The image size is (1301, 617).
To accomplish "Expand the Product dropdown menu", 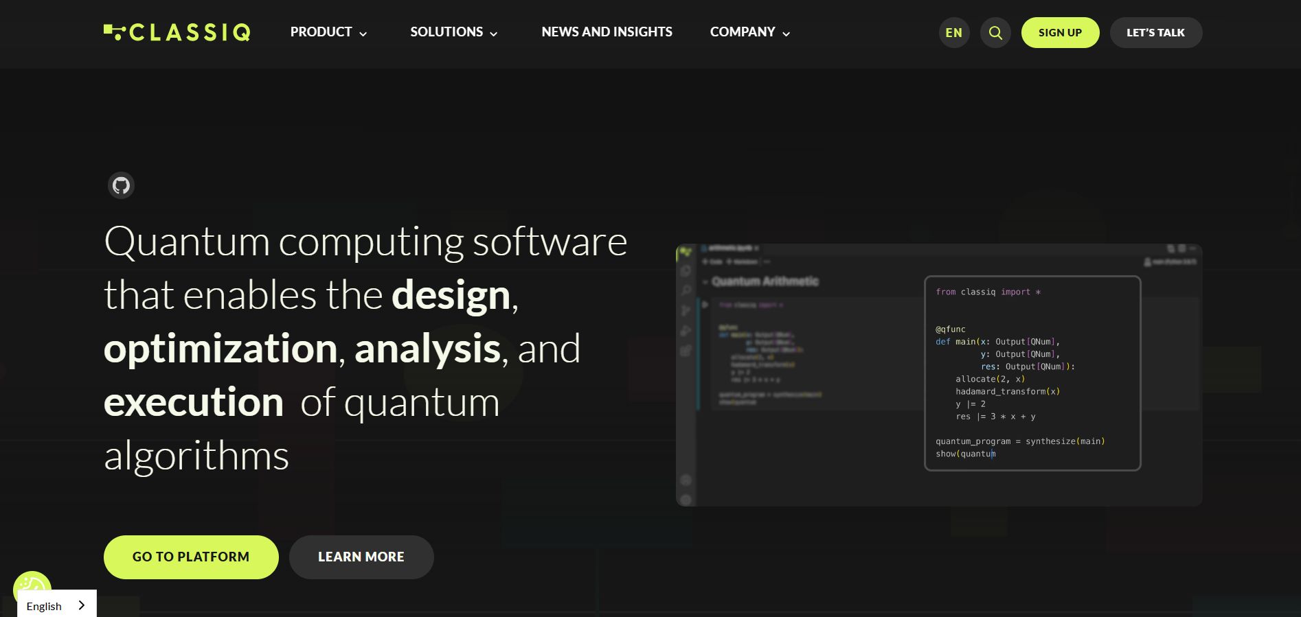I will pyautogui.click(x=328, y=32).
